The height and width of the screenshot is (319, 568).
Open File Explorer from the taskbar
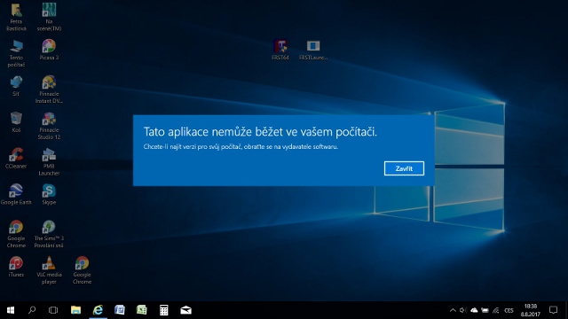[x=75, y=310]
